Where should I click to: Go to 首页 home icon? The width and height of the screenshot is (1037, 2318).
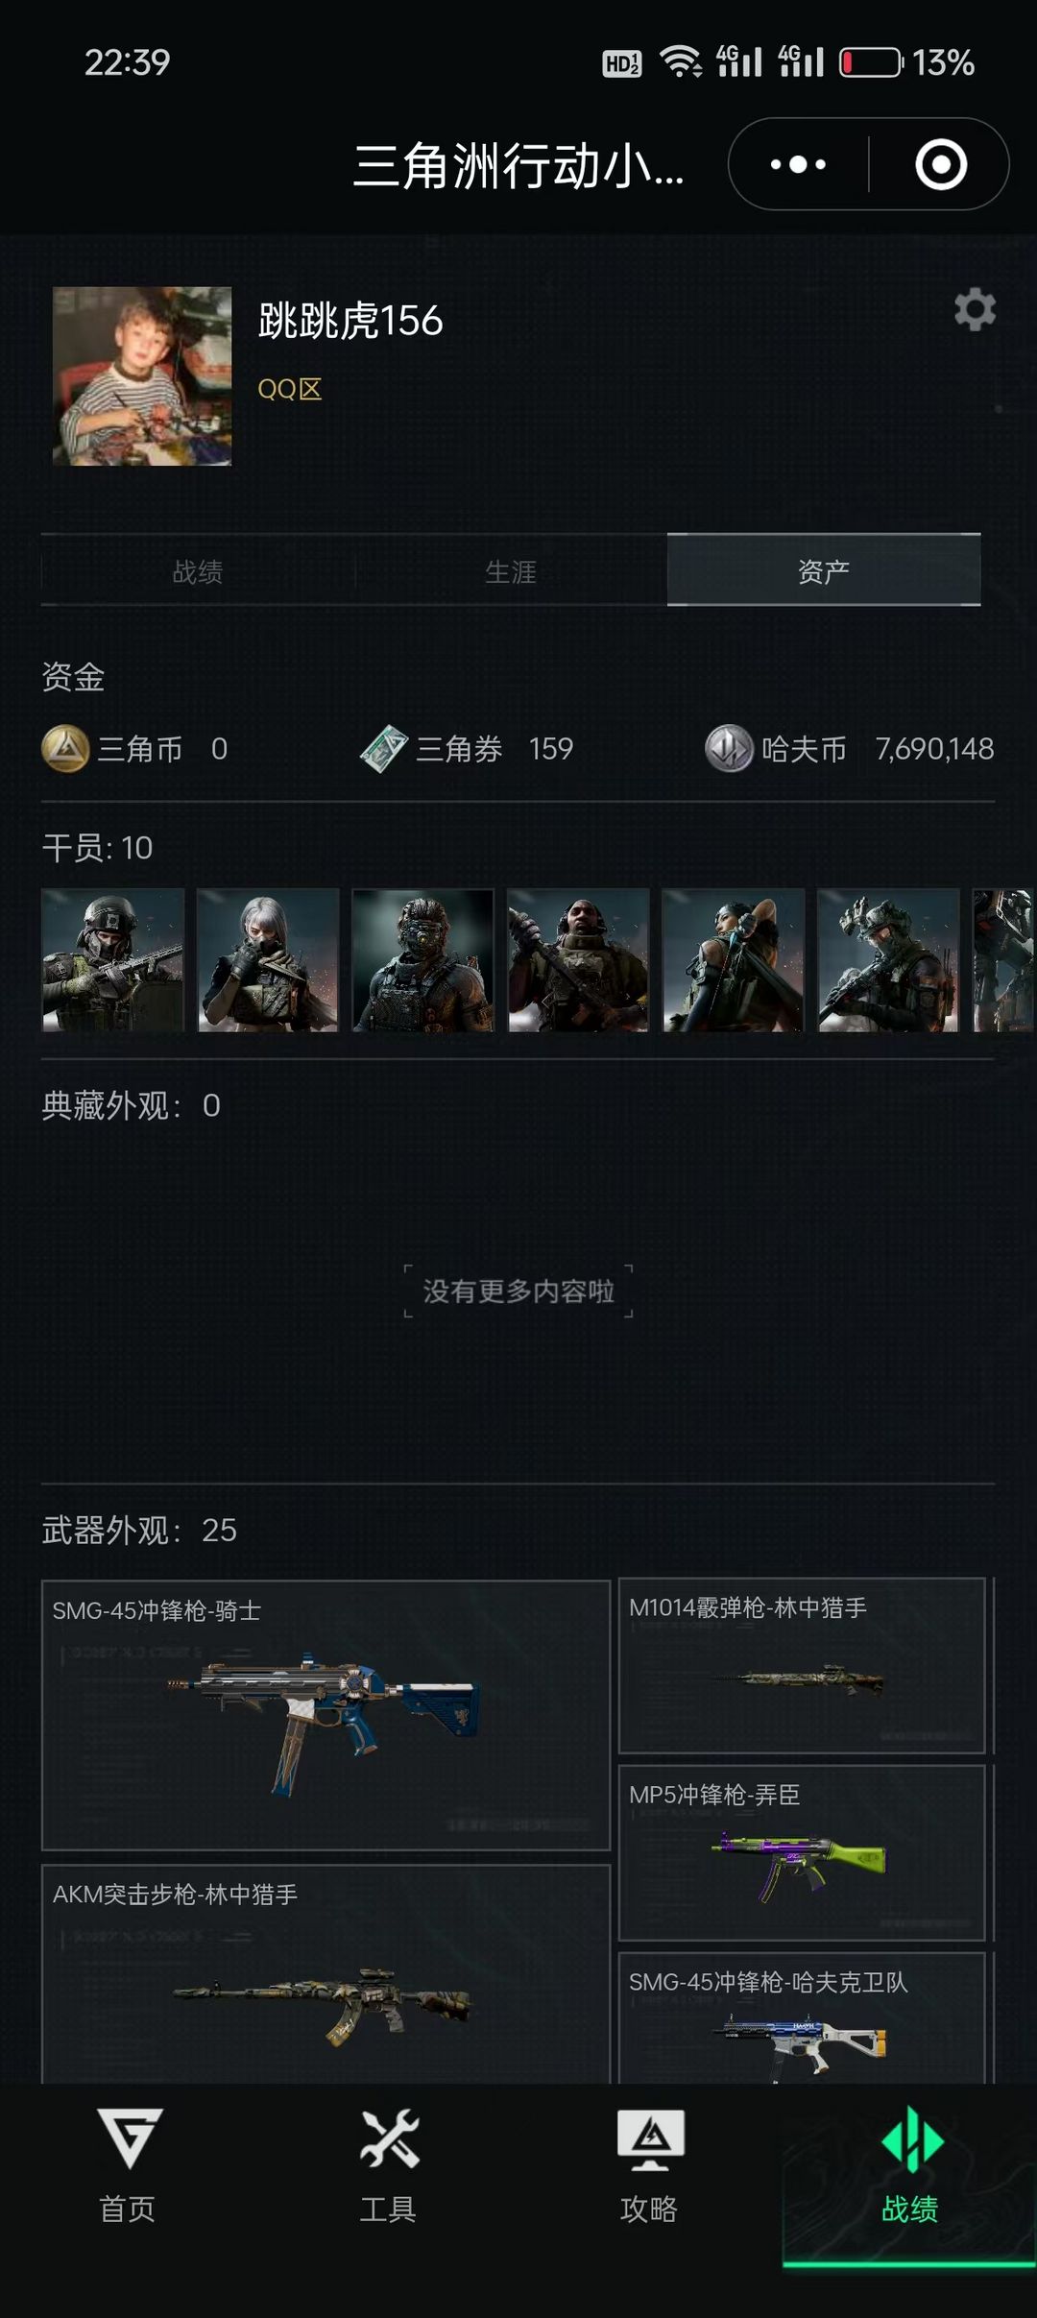(x=129, y=2139)
